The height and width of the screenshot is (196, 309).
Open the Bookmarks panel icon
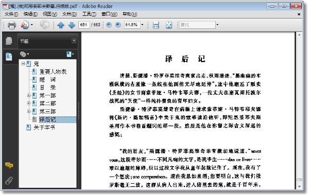coord(9,56)
